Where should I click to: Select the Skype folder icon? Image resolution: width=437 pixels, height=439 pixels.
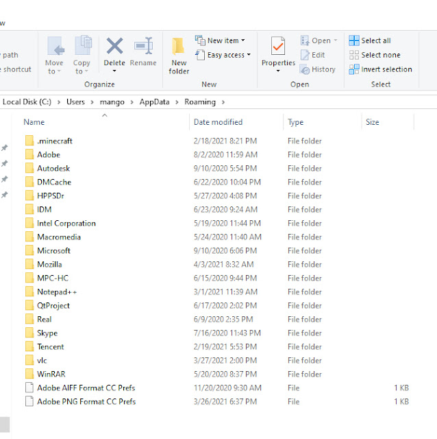point(29,333)
